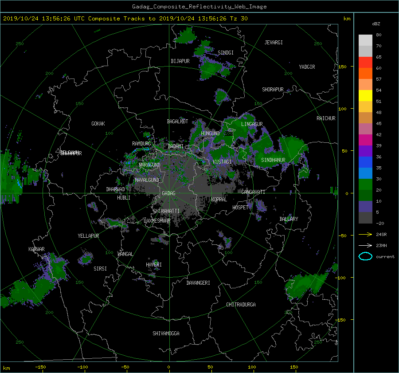Click the 57 value in dBZ legend

coord(379,79)
